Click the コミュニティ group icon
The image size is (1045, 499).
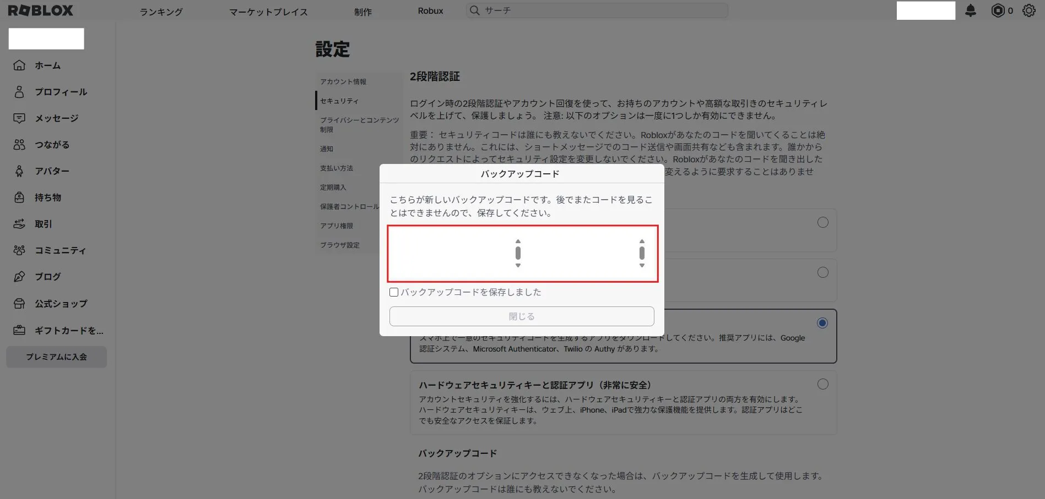(x=19, y=250)
